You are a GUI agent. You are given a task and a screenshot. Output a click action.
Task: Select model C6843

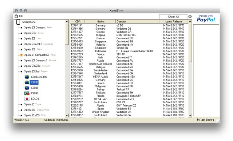point(35,94)
